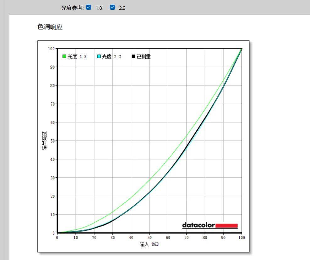Click the green 光度 1.8 legend swatch

click(x=64, y=56)
